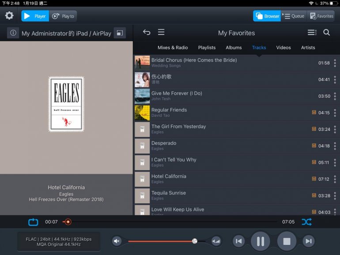Switch to the Queue view

coord(294,16)
